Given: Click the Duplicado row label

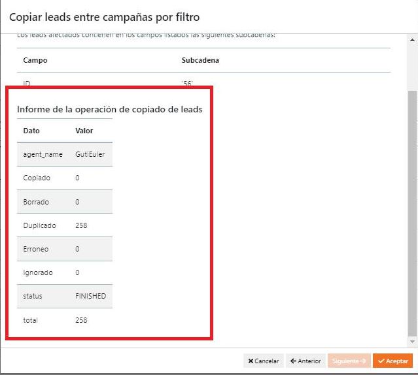Looking at the screenshot, I should coord(39,225).
